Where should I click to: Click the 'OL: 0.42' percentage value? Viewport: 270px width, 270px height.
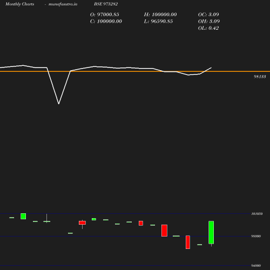click(208, 28)
